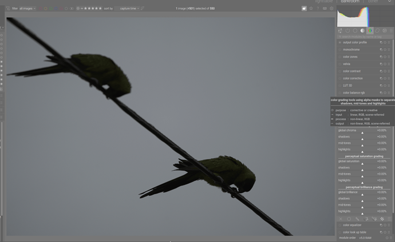This screenshot has height=242, width=395.
Task: Click the star rating icon in top bar
Action: coord(311,9)
